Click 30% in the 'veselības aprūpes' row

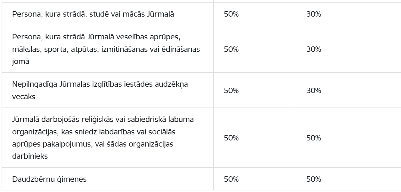coord(314,49)
